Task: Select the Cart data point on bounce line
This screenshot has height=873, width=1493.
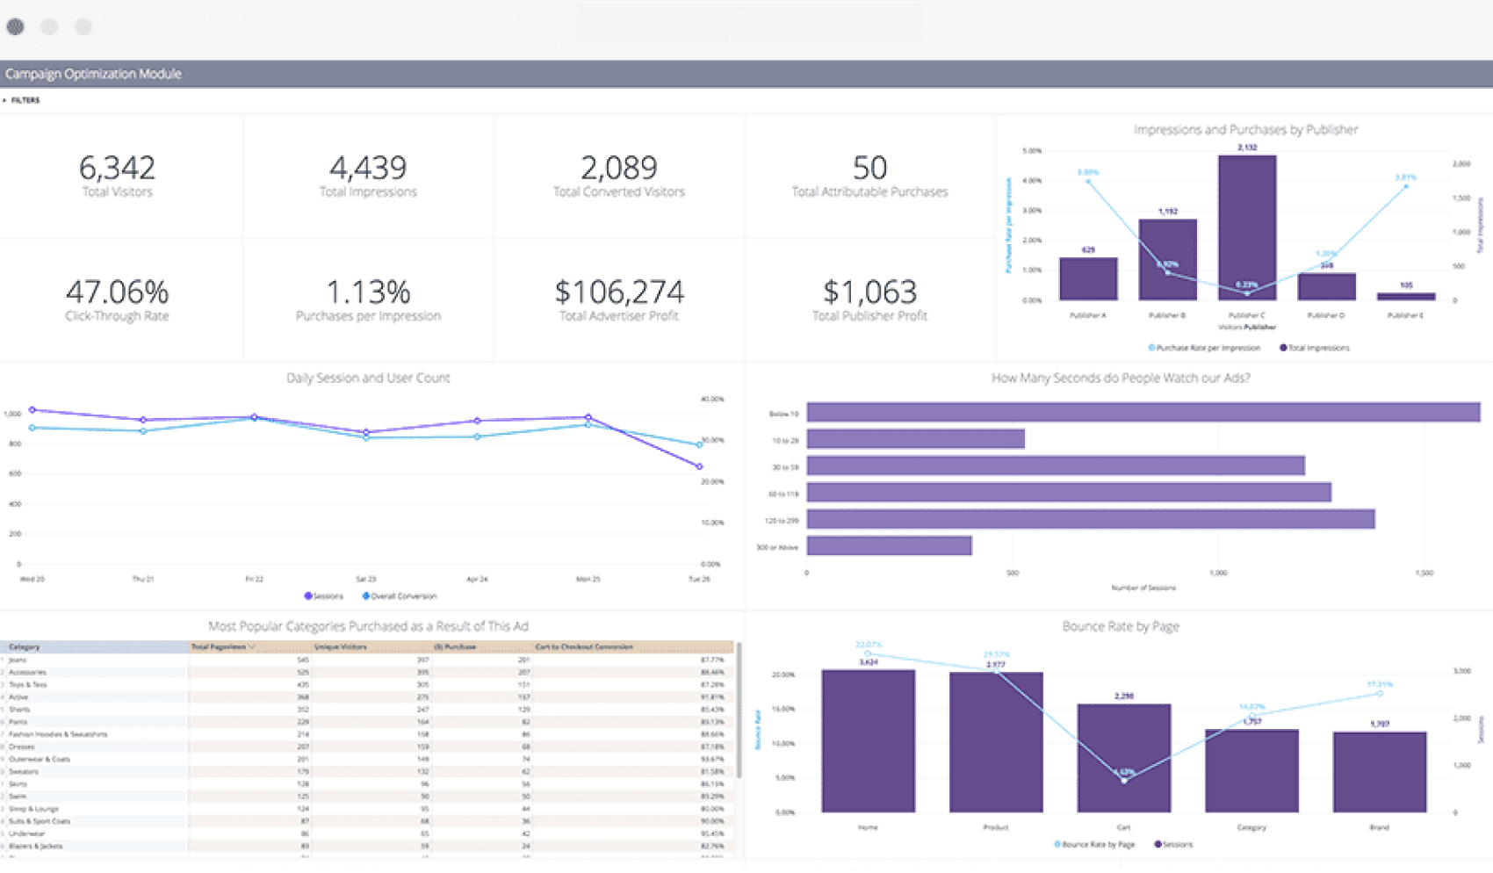Action: [1124, 780]
